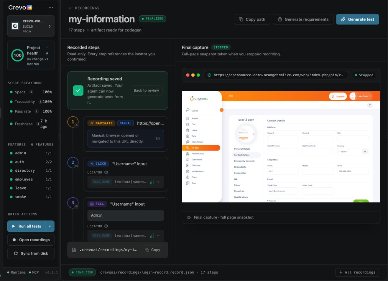
Task: Click the Crevo AI logo
Action: (20, 8)
